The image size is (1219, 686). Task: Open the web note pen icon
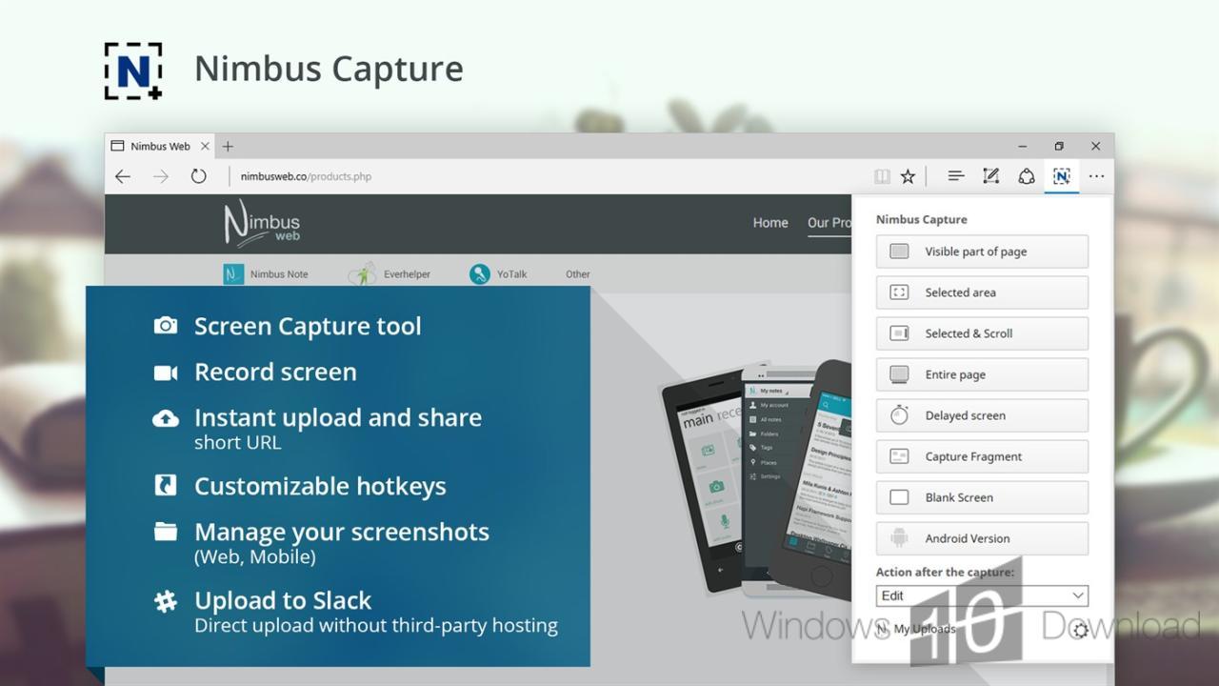tap(990, 176)
